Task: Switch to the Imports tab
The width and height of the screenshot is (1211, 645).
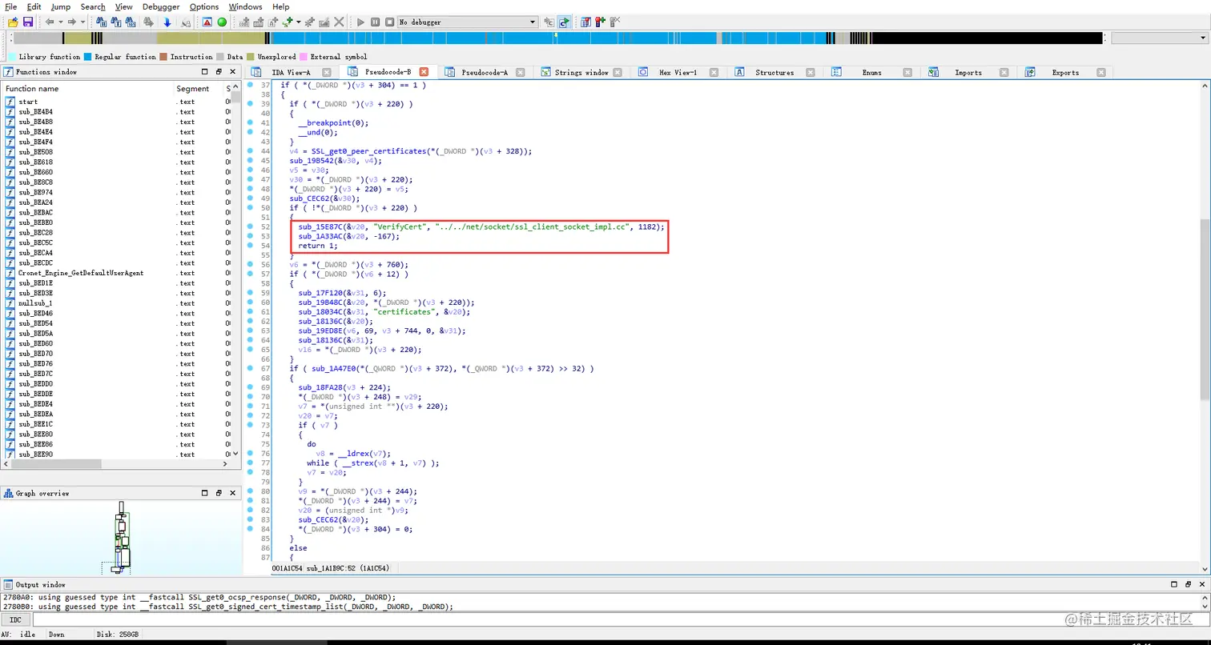Action: point(968,73)
